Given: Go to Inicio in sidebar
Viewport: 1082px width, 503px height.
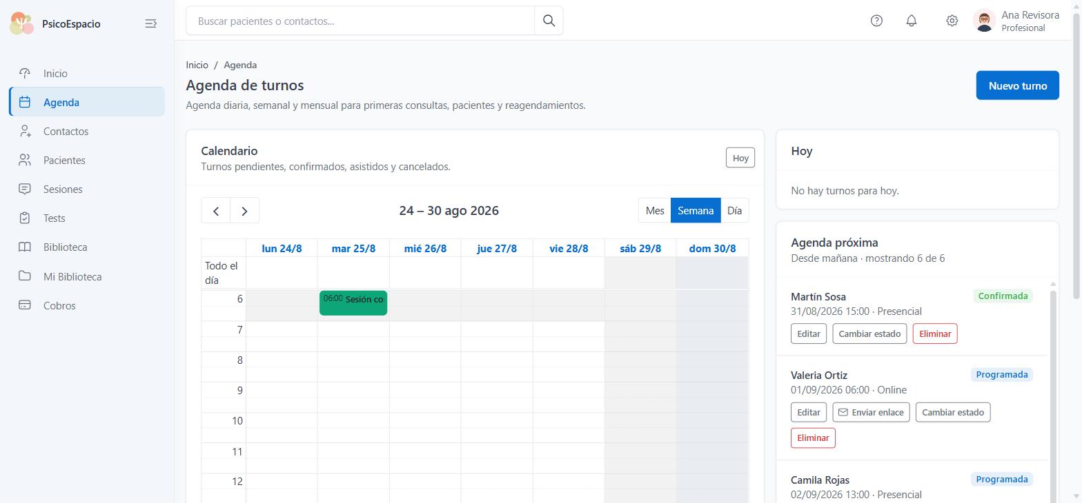Looking at the screenshot, I should pos(87,73).
